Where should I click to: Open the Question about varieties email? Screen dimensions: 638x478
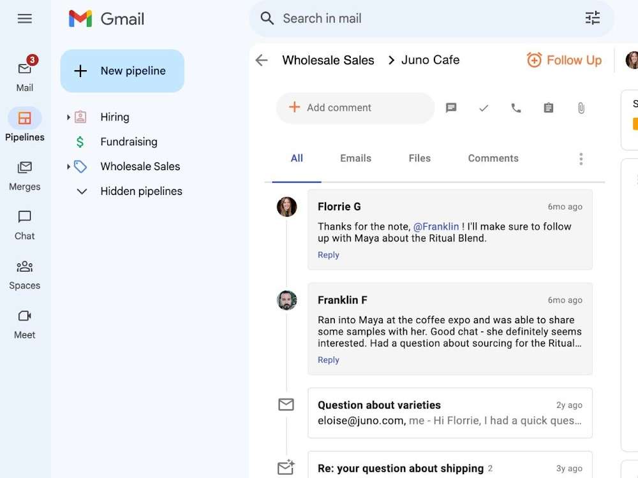450,413
